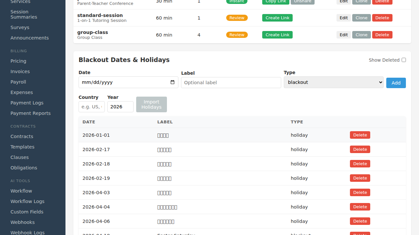Viewport: 419px width, 235px height.
Task: Open Invoices in the sidebar
Action: (x=20, y=71)
